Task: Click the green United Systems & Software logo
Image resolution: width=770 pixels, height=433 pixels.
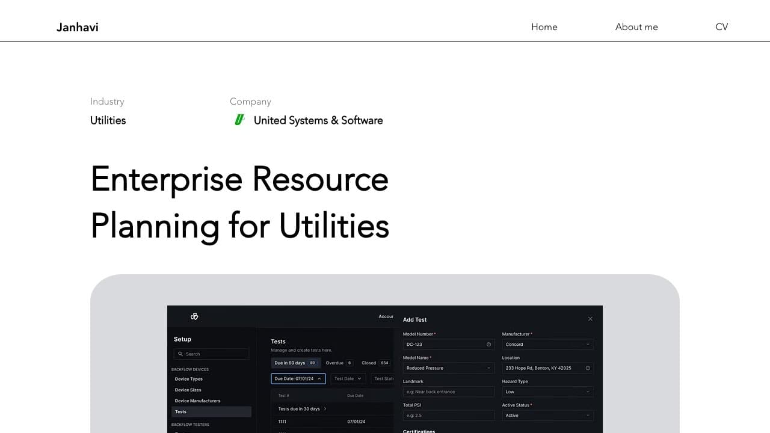Action: coord(239,120)
